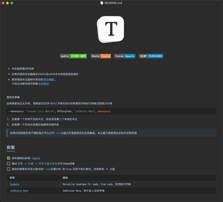Click the 打开主题文件夹 link text
This screenshot has height=202, width=223.
tap(48, 164)
